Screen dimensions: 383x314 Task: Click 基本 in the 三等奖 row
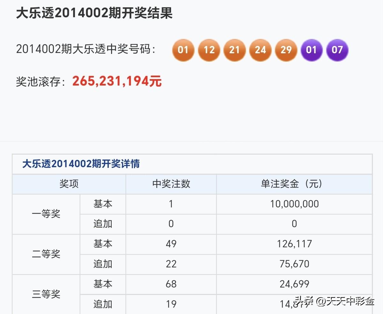click(x=103, y=284)
